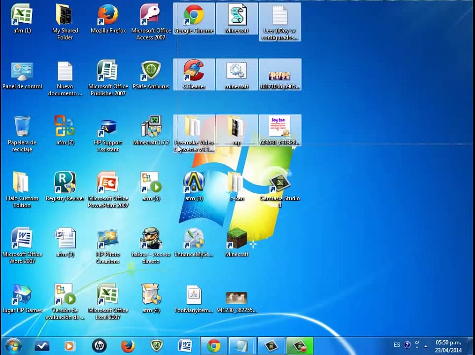Screen dimensions: 475x355
Task: Select Microsoft Office Publisher 2007 shortcut
Action: 108,78
